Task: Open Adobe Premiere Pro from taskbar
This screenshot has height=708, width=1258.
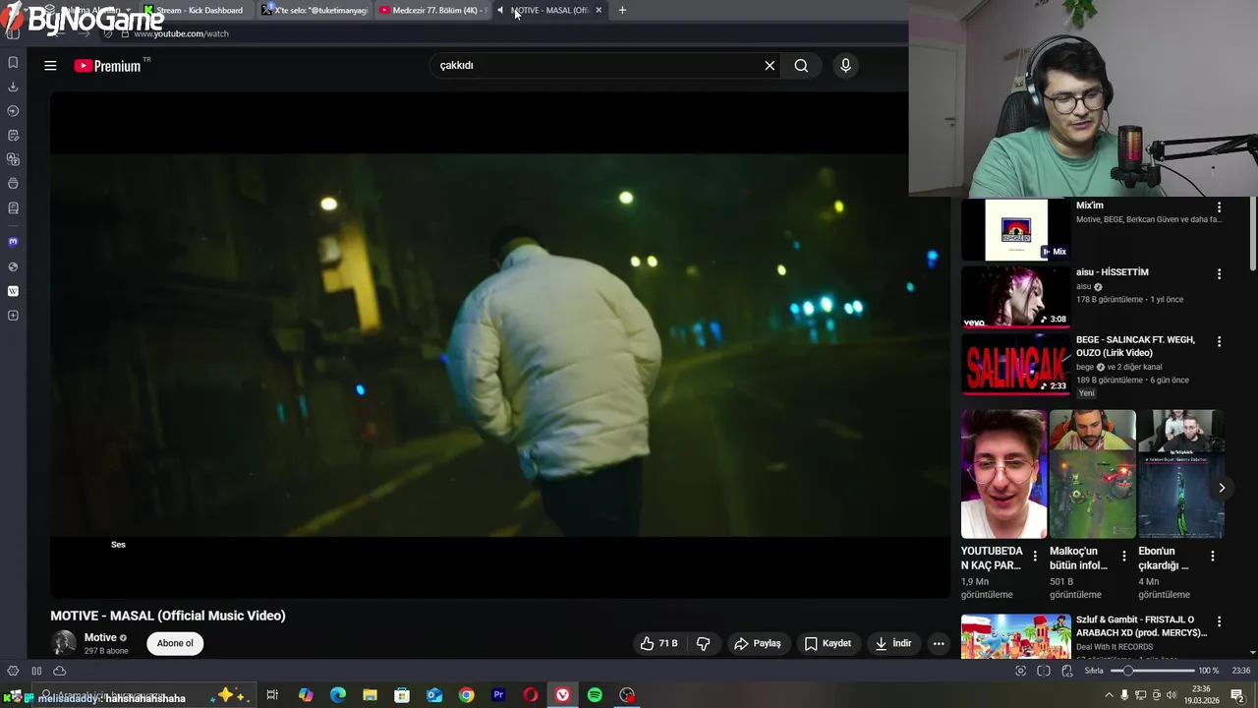Action: 498,695
